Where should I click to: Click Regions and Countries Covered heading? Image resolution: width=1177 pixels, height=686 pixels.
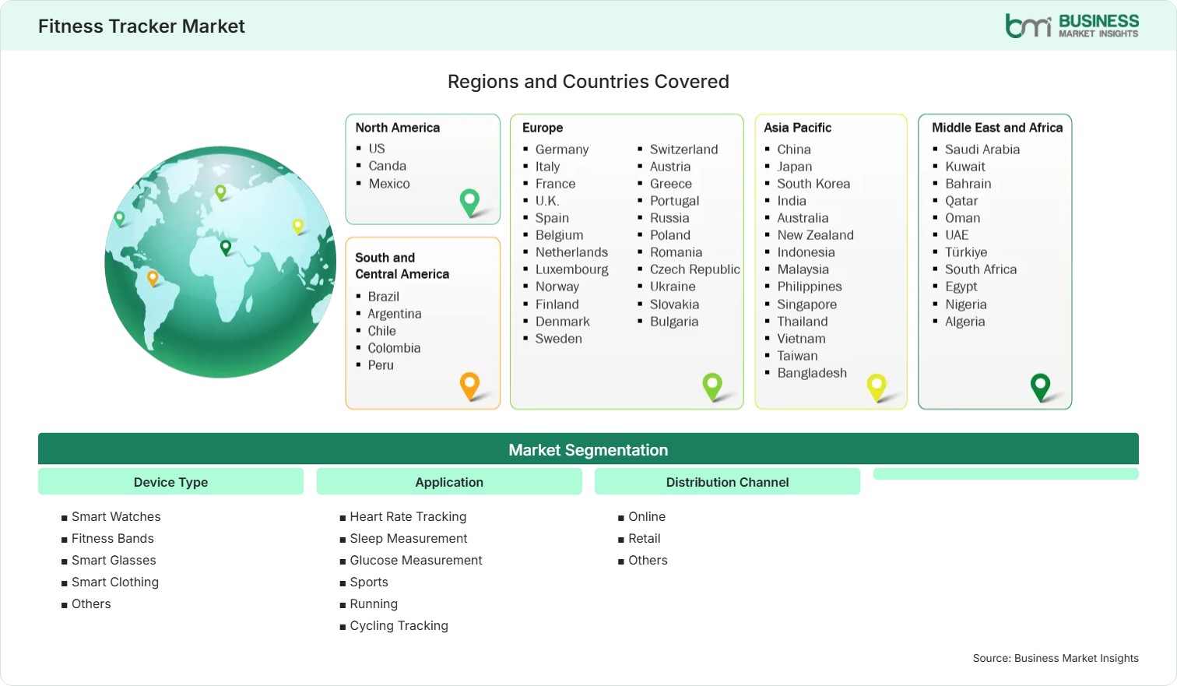tap(588, 82)
